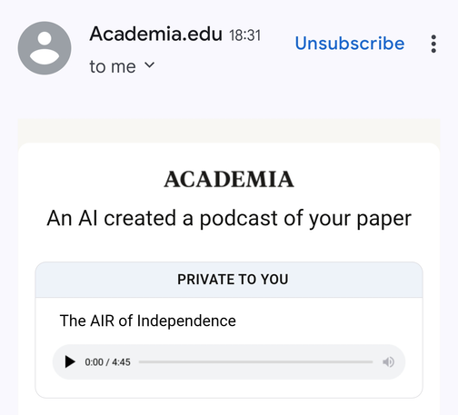
Task: Click the "An AI created a podcast" headline
Action: (x=229, y=218)
